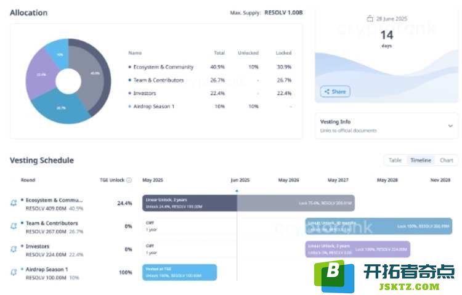Click 'RESOLV 1.00B' max supply value

(283, 12)
